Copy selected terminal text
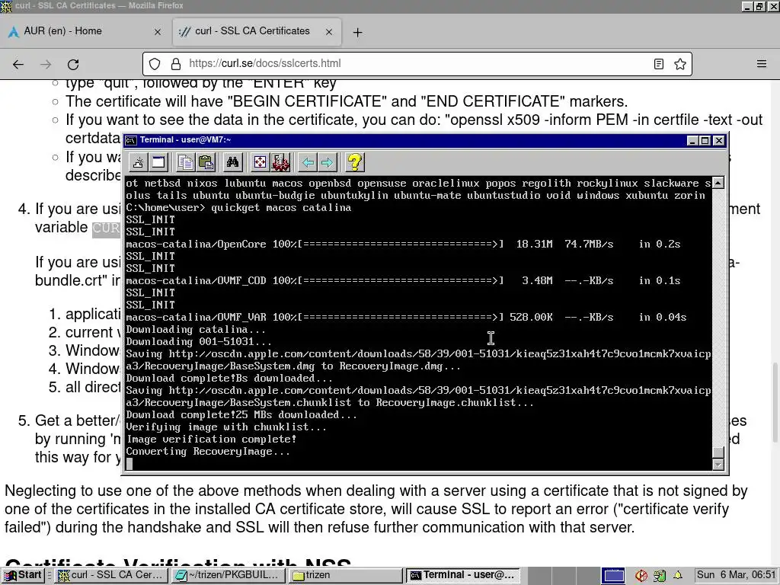 [186, 162]
